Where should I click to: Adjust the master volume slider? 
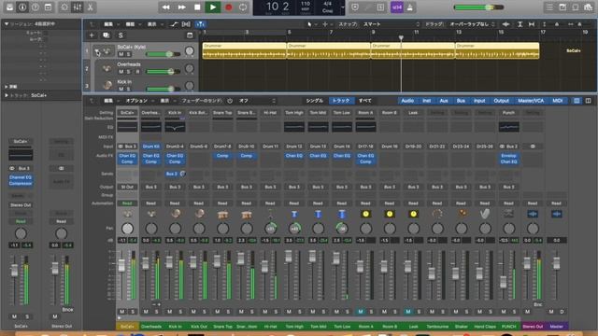click(478, 7)
